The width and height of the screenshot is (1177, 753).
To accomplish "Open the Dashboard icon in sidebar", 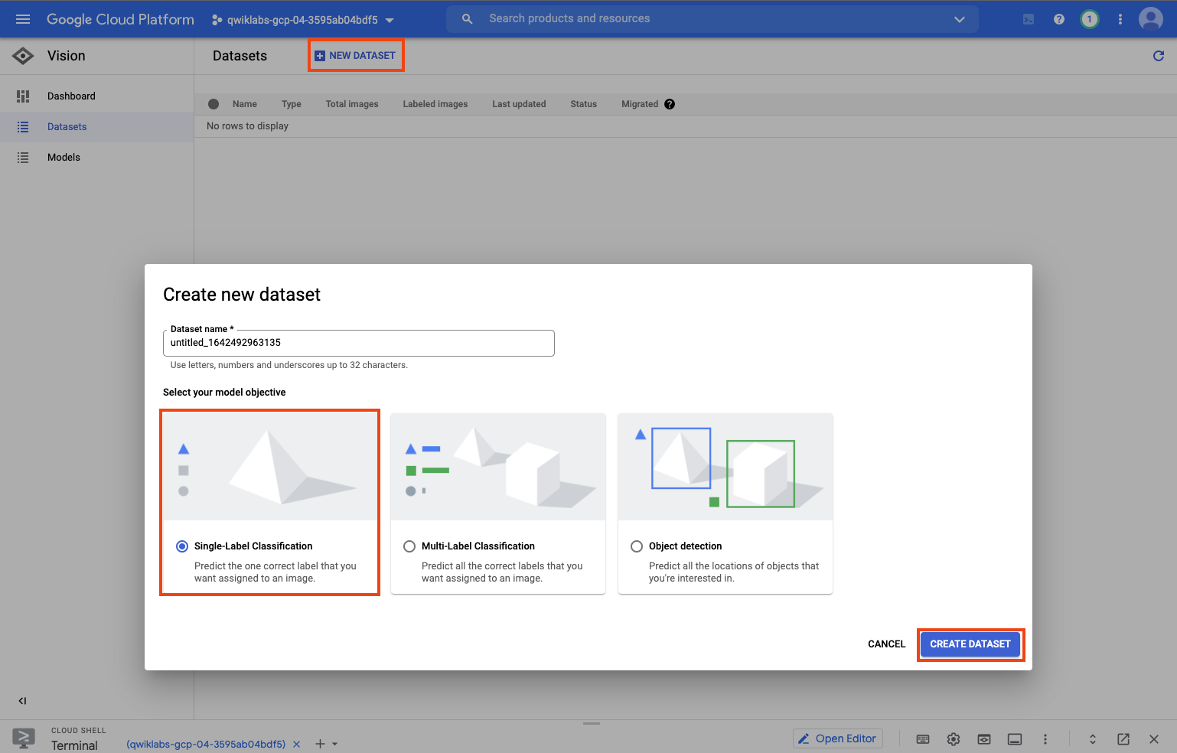I will (23, 96).
